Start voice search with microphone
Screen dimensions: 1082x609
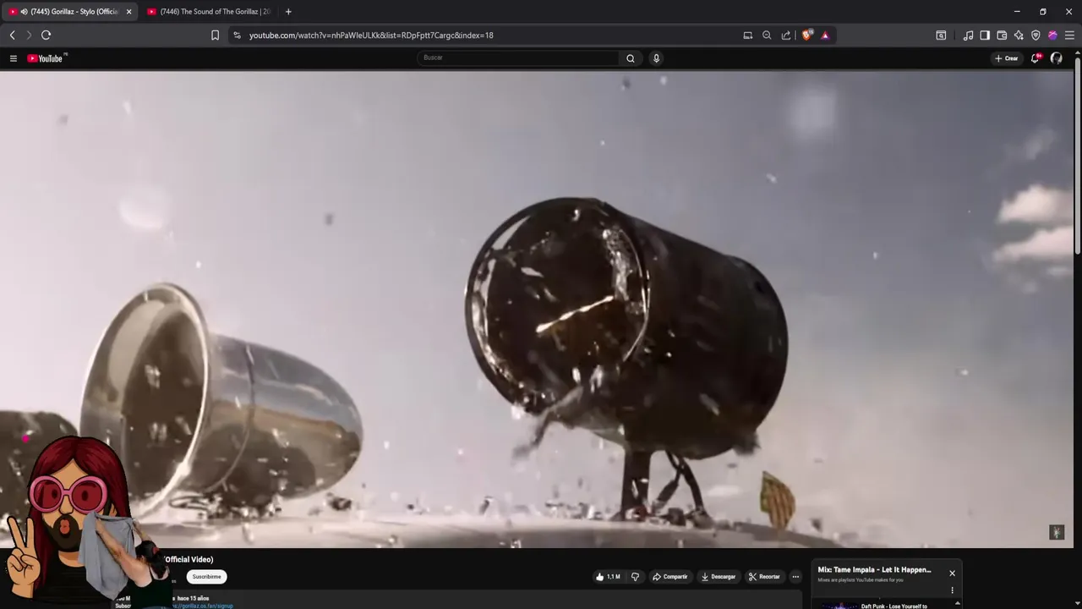[x=656, y=58]
